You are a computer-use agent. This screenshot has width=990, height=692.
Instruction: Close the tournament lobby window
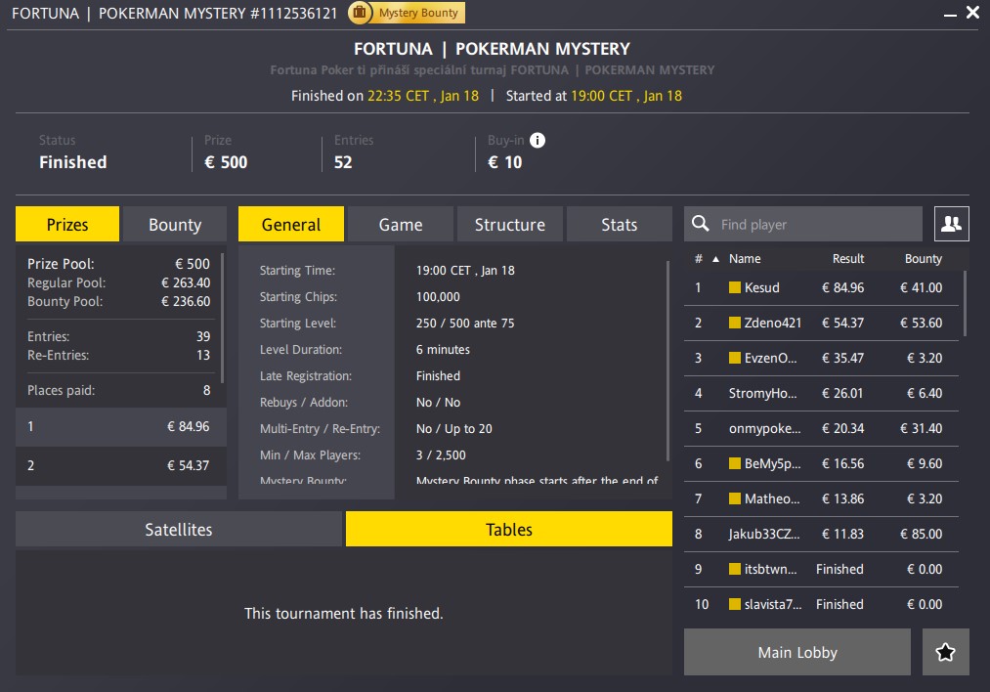tap(973, 13)
